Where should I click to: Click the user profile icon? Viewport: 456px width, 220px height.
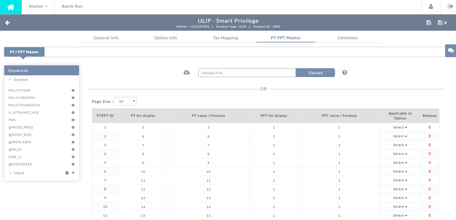(x=431, y=7)
